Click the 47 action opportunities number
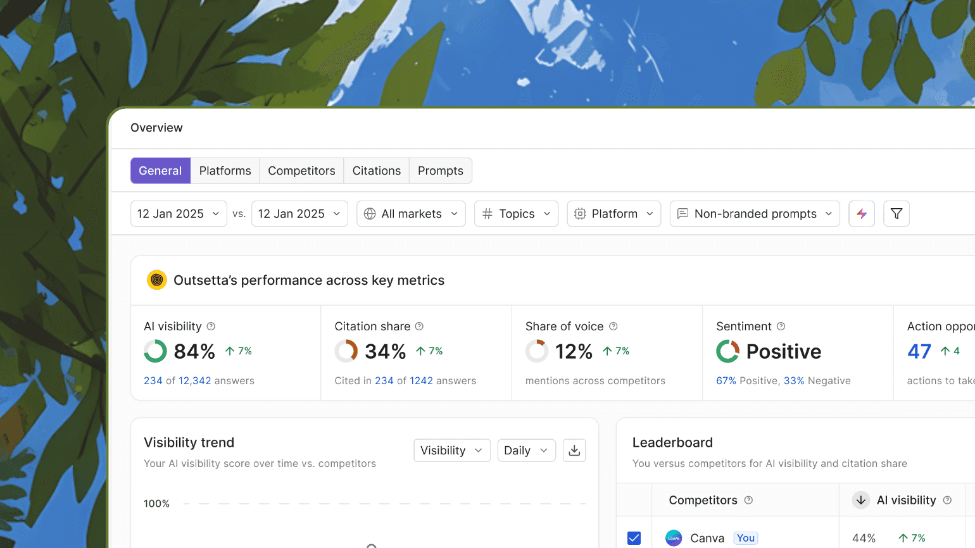Screen dimensions: 975x548 [919, 351]
